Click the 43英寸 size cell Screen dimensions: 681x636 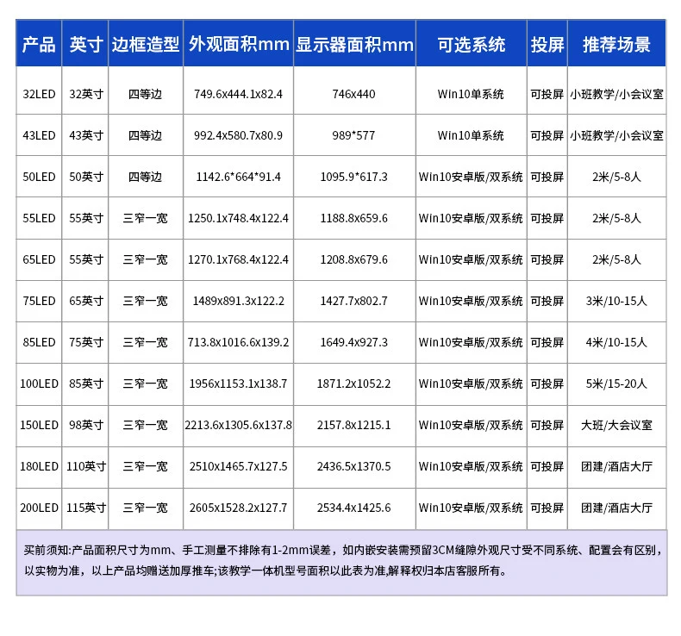86,135
